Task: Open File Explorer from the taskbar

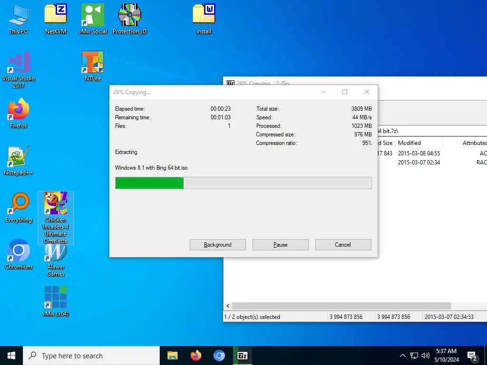Action: (172, 355)
